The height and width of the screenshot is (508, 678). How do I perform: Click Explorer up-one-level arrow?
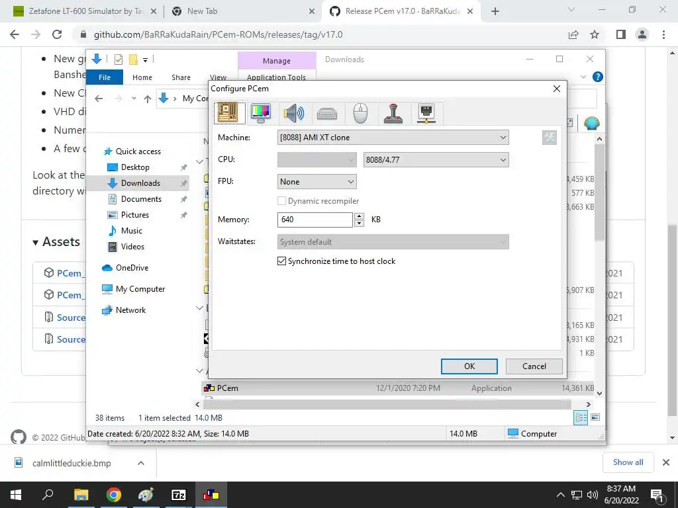[148, 99]
